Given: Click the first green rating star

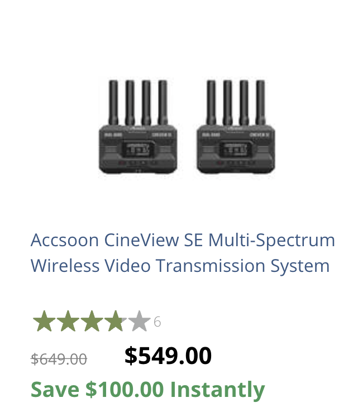Looking at the screenshot, I should click(44, 322).
